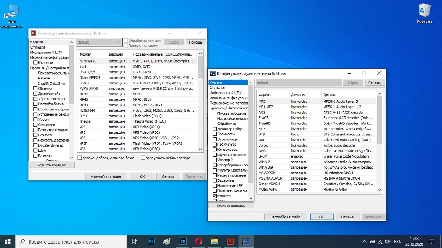442x248 pixels.
Task: Select 'Отладка' in the audio decoder tree
Action: [217, 88]
